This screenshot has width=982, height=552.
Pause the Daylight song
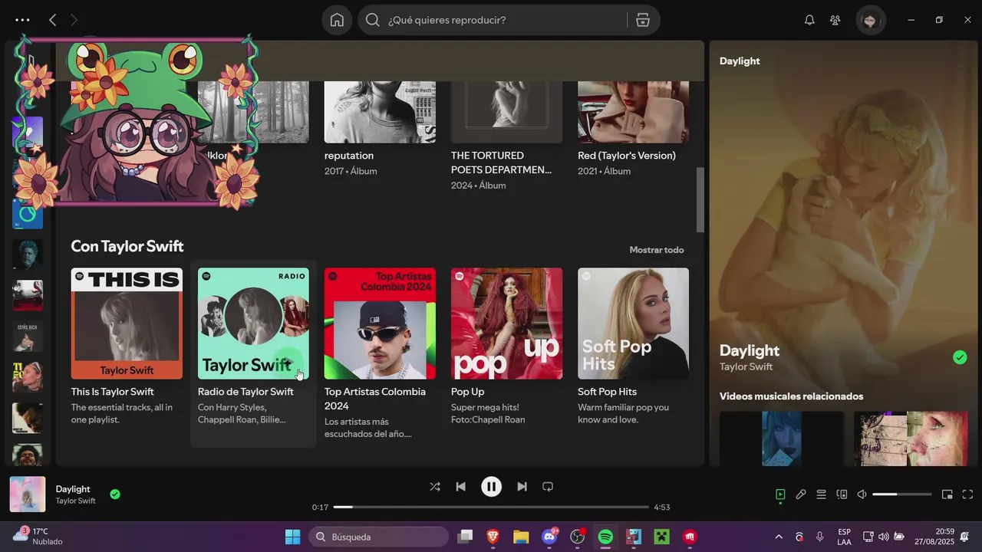[x=491, y=486]
